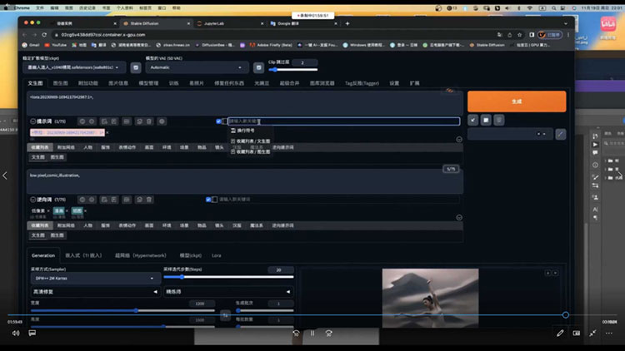The image size is (625, 351).
Task: Click the edit styles icon right of styles dropdown
Action: pos(560,133)
